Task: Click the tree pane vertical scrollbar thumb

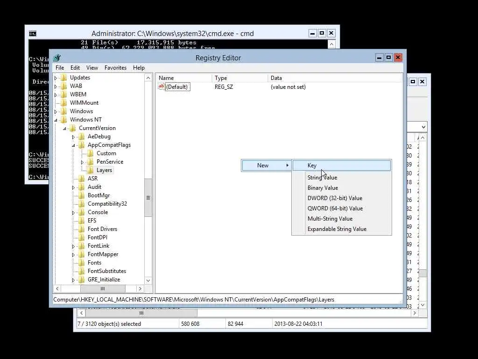Action: [x=148, y=198]
